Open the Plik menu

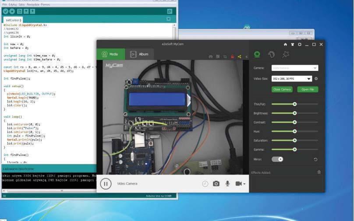coord(4,4)
